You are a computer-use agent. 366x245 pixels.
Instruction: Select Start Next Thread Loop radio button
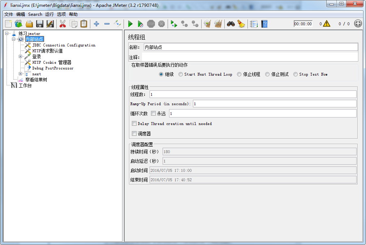point(180,74)
